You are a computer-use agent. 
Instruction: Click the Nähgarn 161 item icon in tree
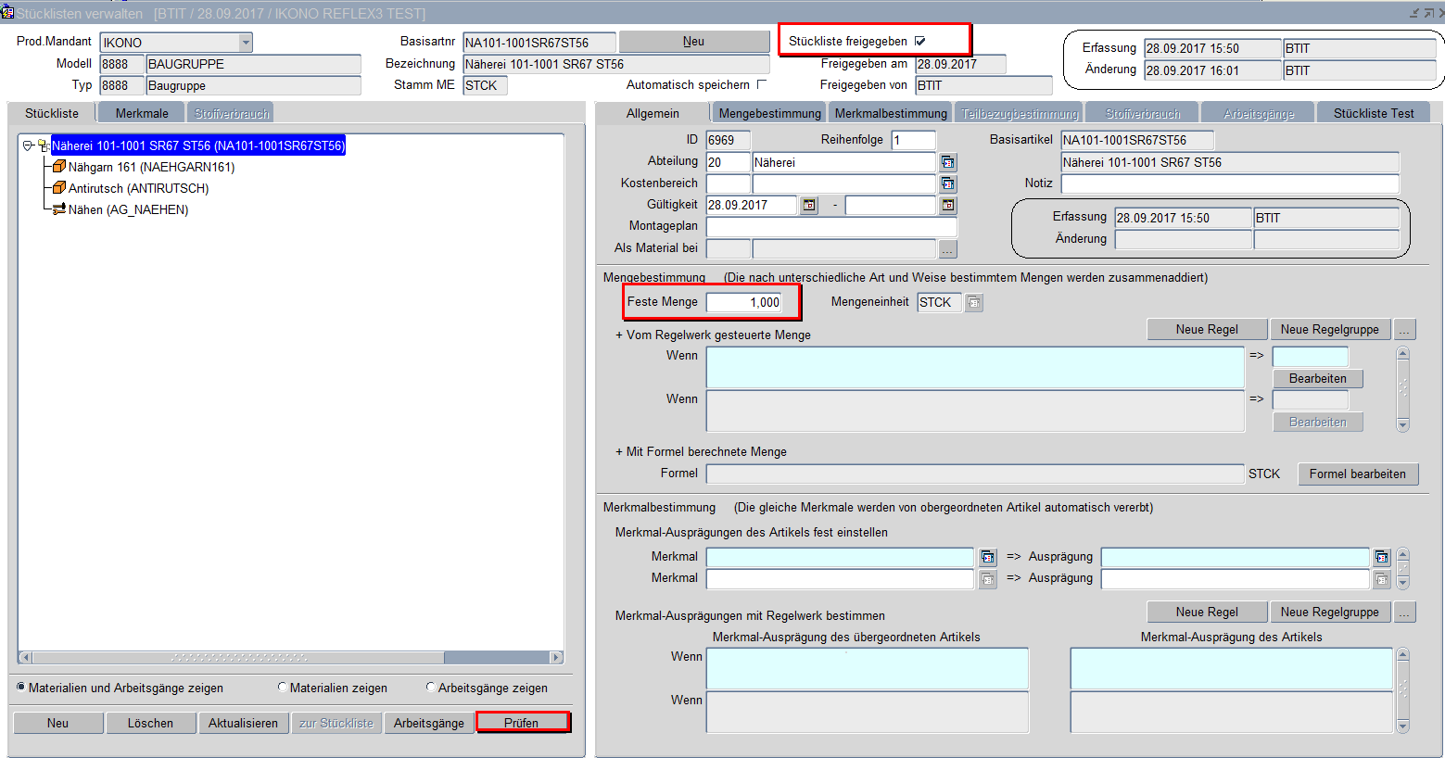(59, 167)
